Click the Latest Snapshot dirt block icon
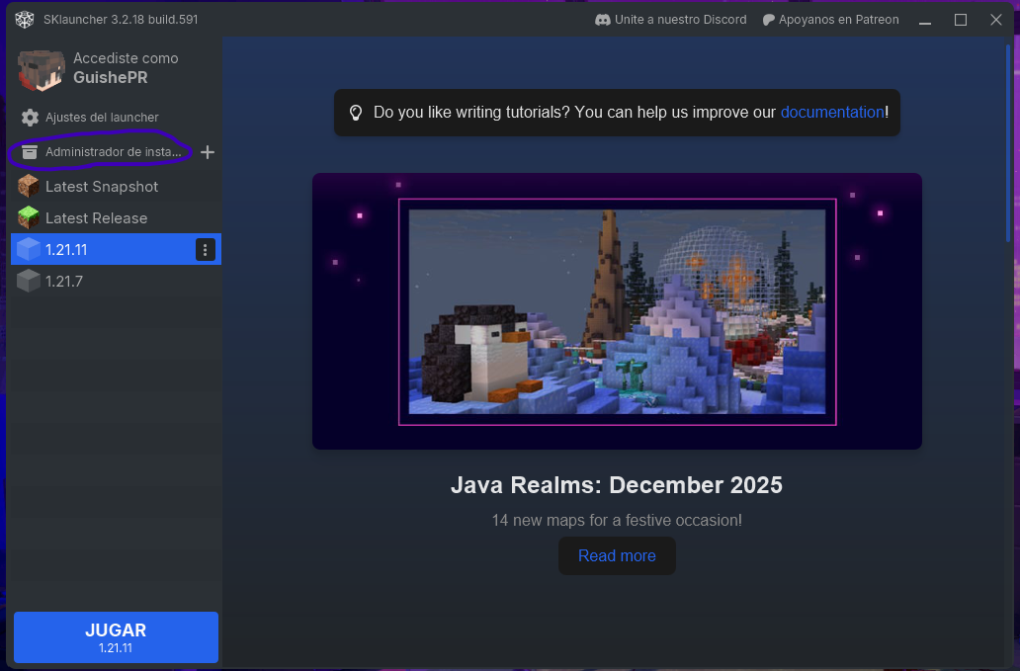The height and width of the screenshot is (671, 1020). click(x=29, y=187)
